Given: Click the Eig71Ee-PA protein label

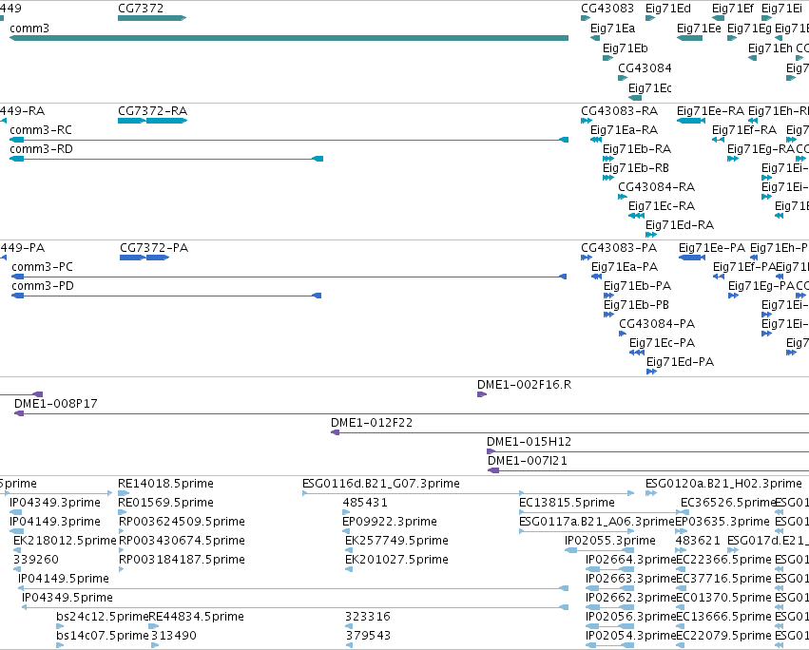Looking at the screenshot, I should click(x=712, y=248).
